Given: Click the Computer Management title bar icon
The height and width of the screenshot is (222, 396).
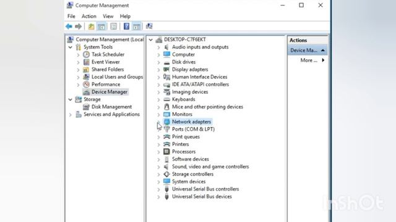Looking at the screenshot, I should pos(70,6).
